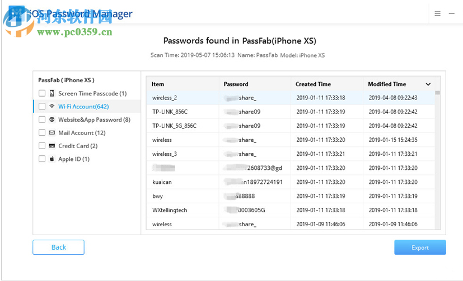Select the wireless_2 row item
463x281 pixels.
coord(165,98)
